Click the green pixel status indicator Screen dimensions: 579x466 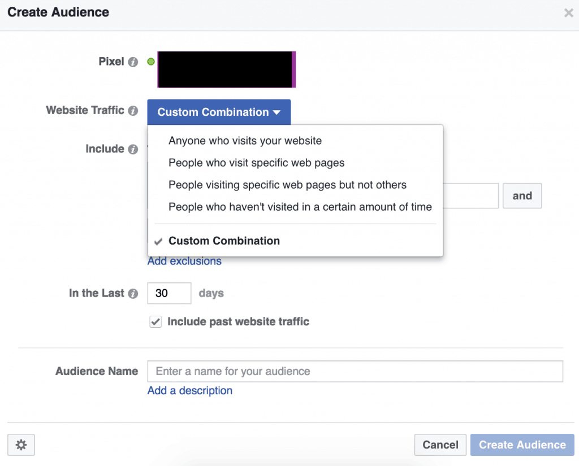[x=150, y=62]
